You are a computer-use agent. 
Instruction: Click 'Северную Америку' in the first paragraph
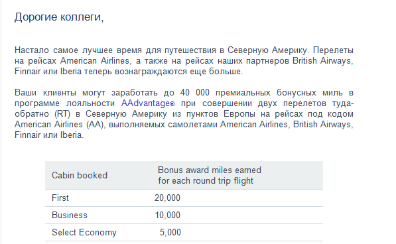(267, 50)
